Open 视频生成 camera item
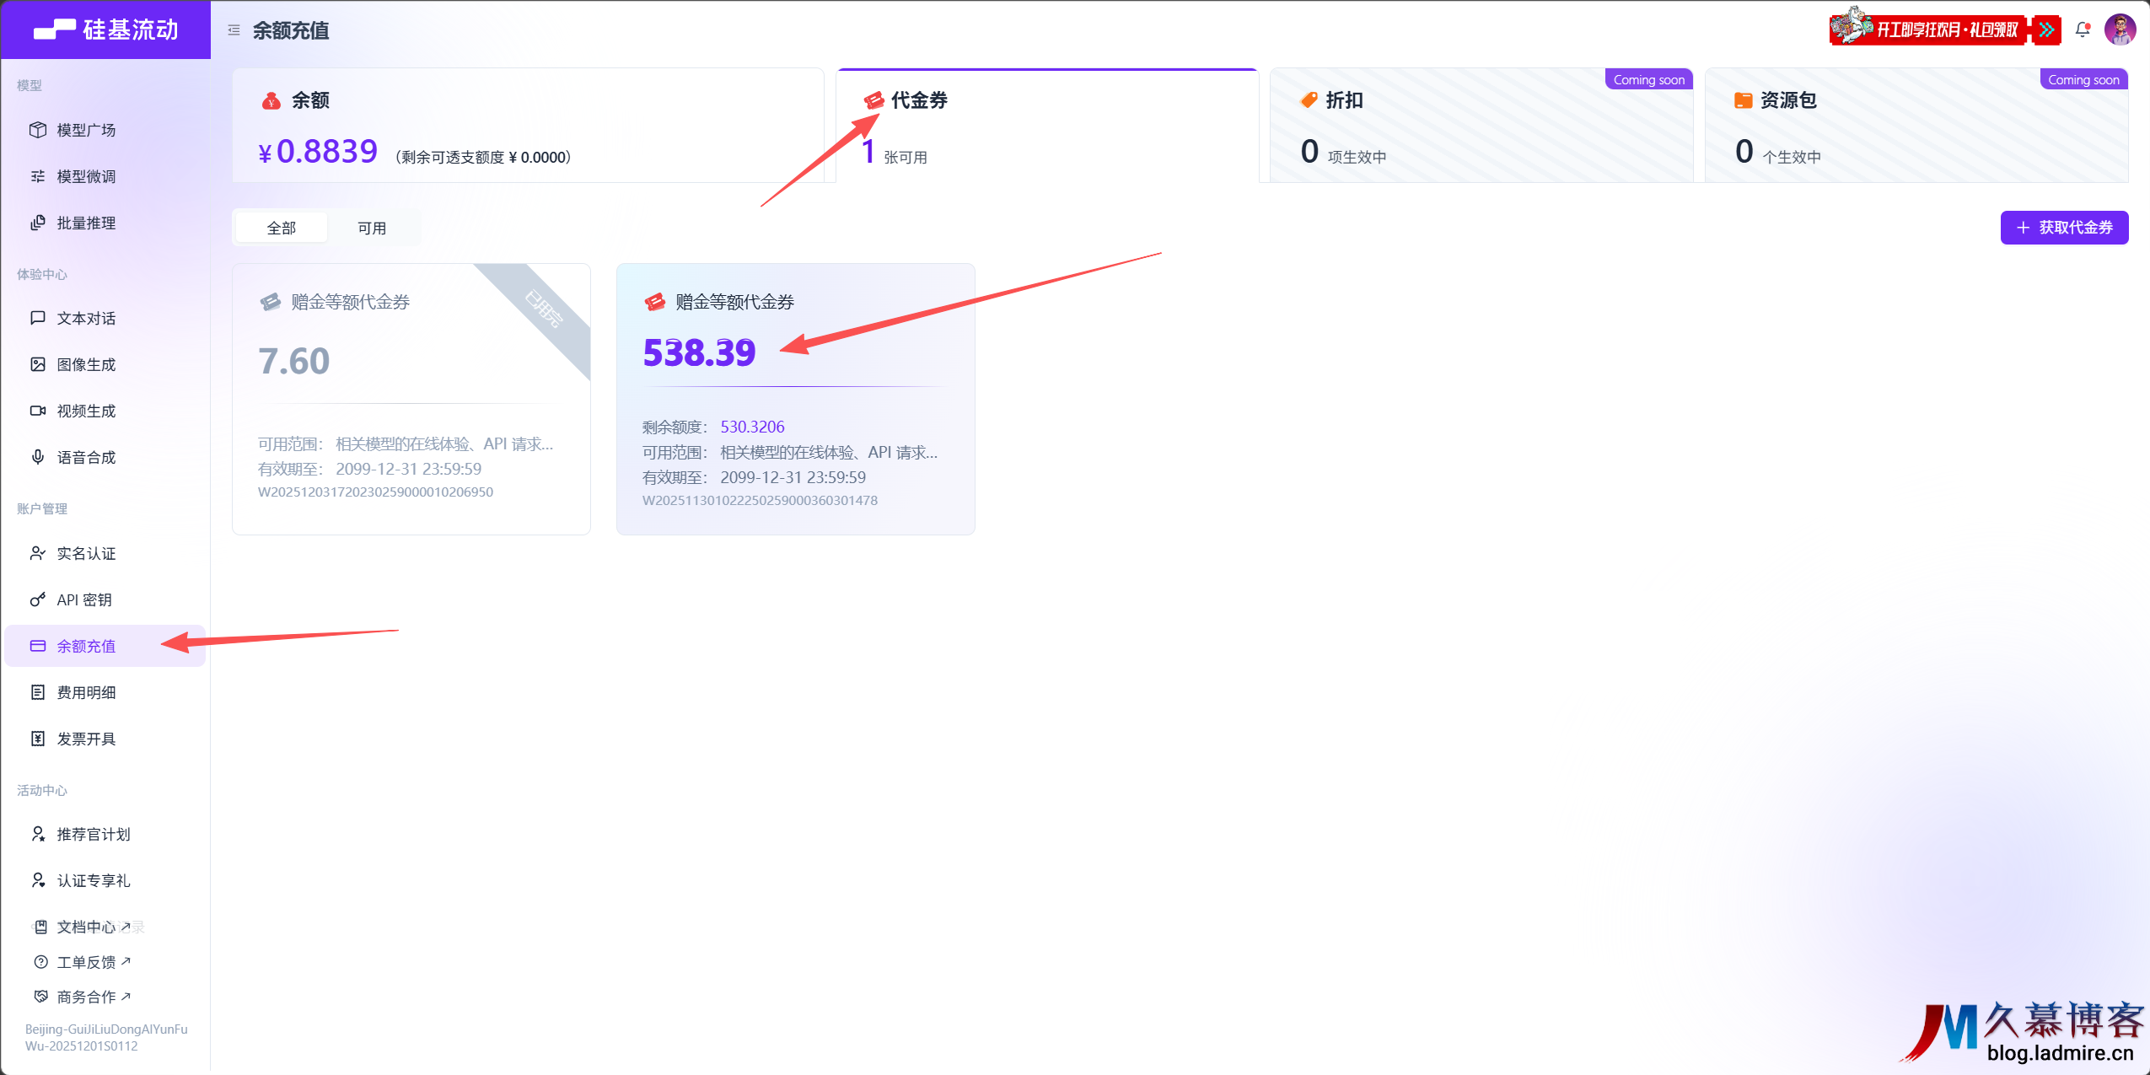2150x1075 pixels. click(x=86, y=411)
